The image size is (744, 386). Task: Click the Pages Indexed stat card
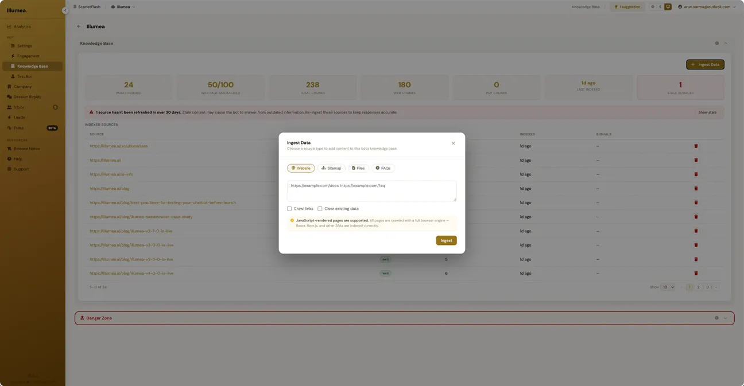point(129,88)
